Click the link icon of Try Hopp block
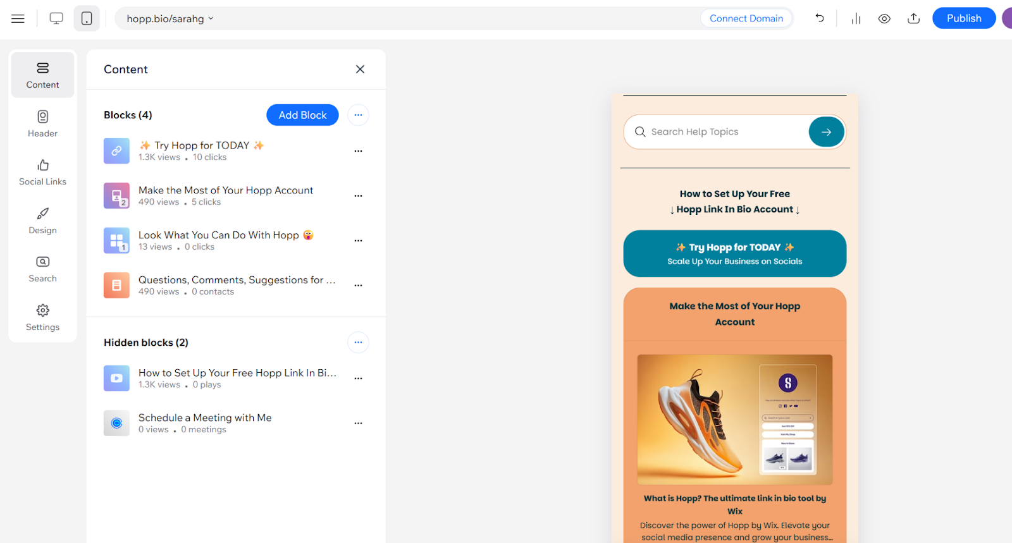The height and width of the screenshot is (543, 1012). click(116, 151)
